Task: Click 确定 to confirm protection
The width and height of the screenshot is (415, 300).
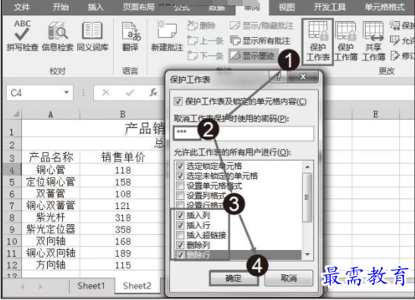Action: (x=234, y=278)
